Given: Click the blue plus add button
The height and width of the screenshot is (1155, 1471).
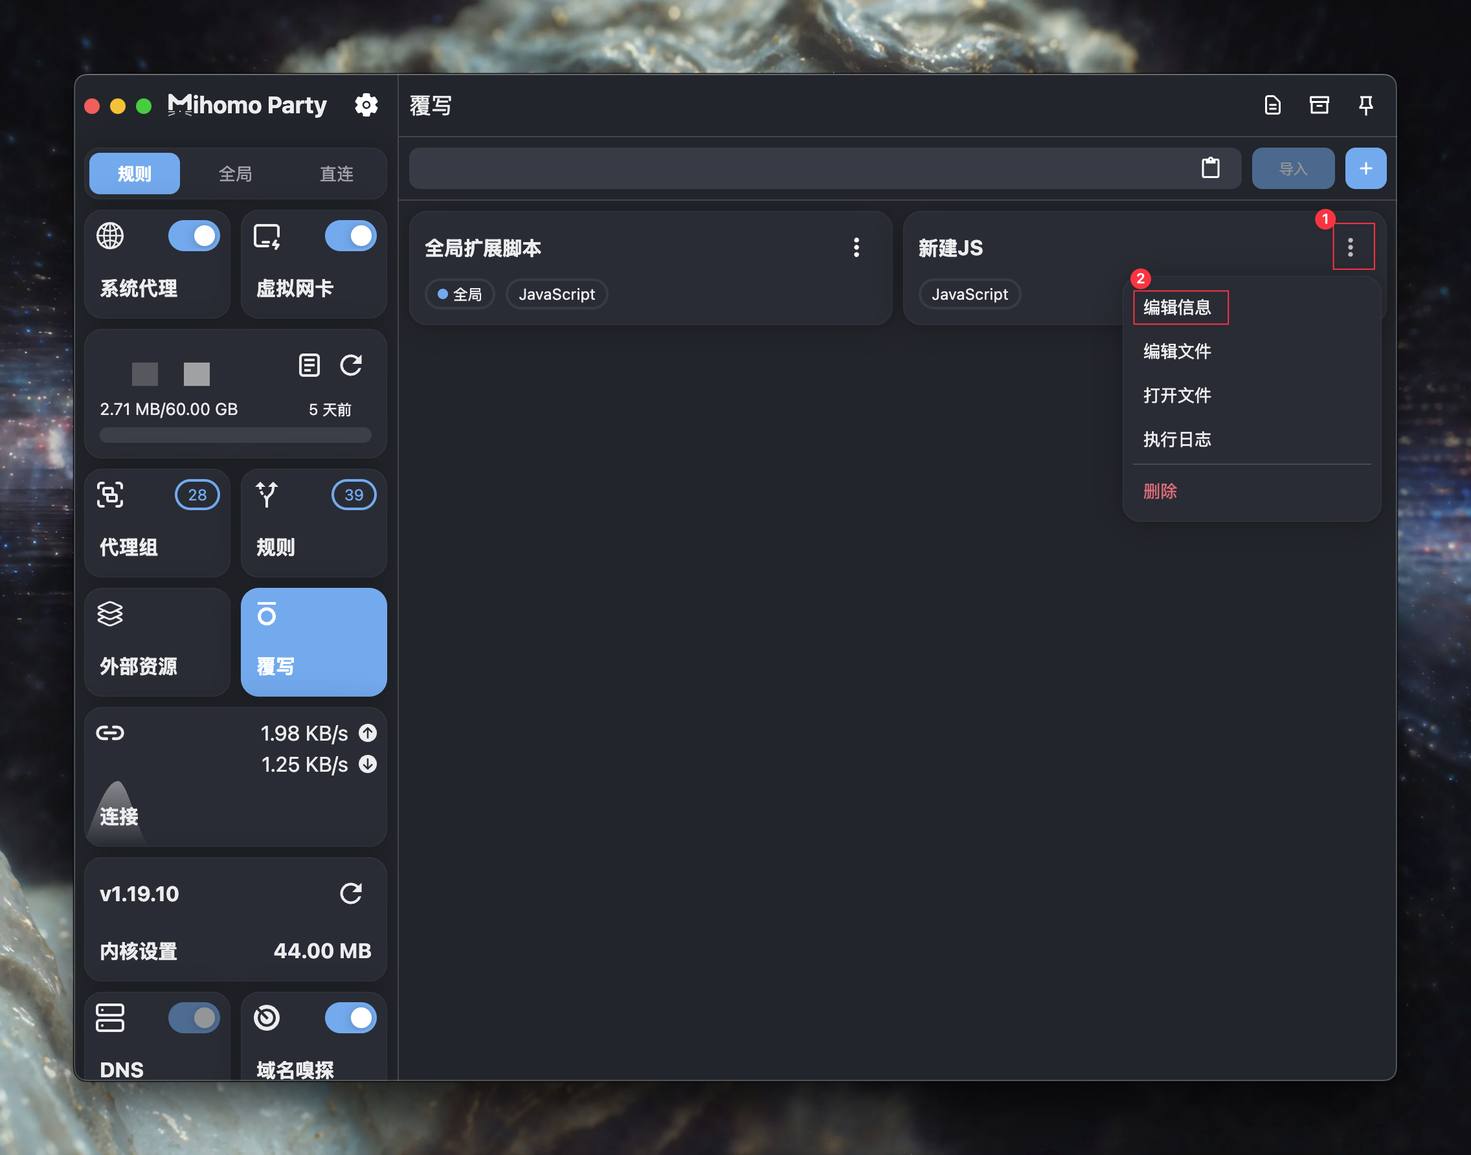Looking at the screenshot, I should coord(1365,168).
